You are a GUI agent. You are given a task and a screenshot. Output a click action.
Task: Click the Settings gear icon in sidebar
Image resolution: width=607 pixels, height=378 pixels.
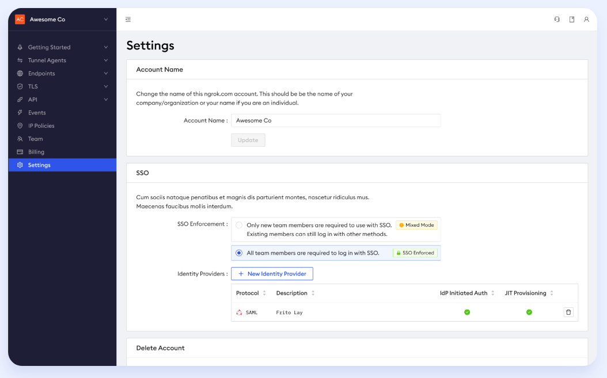[x=20, y=165]
